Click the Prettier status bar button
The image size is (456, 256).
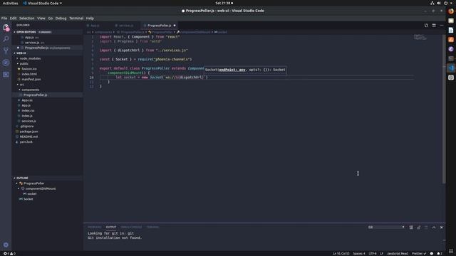[x=419, y=253]
